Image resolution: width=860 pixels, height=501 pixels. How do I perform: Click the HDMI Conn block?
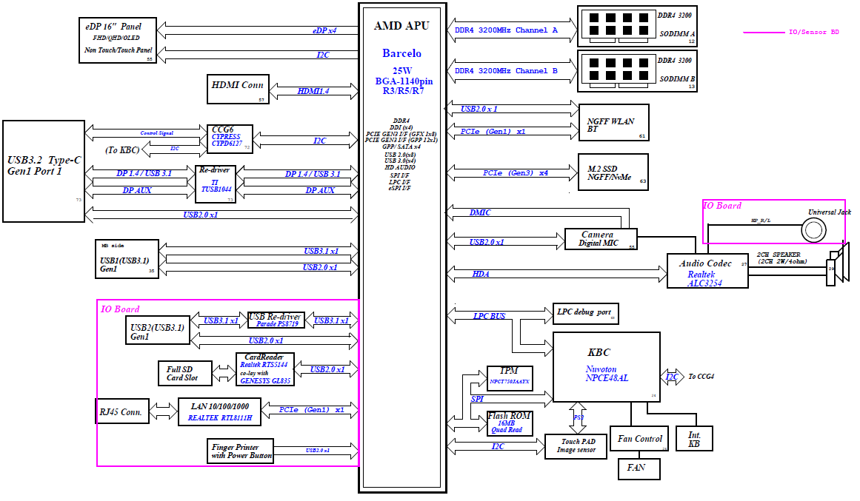[x=237, y=89]
